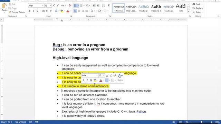Viewport: 221px width, 124px height.
Task: Toggle Italic in the ribbon Font group
Action: coord(33,11)
